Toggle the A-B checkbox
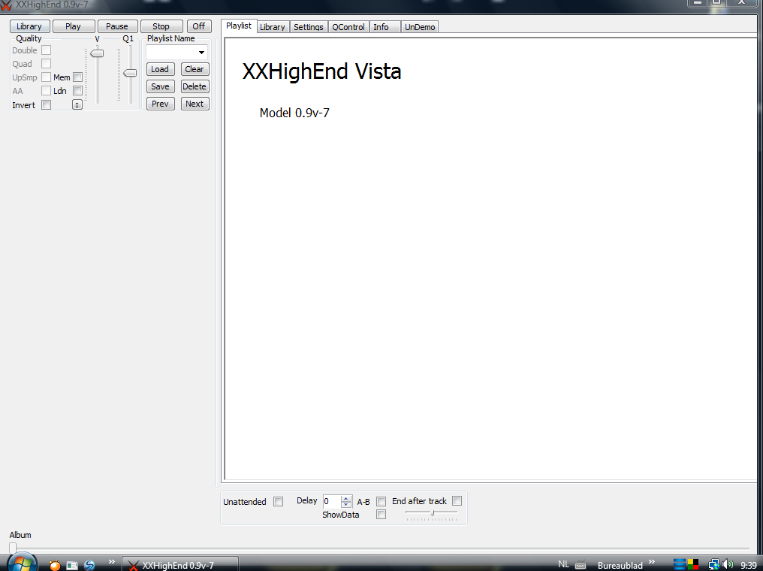This screenshot has width=763, height=571. (381, 501)
